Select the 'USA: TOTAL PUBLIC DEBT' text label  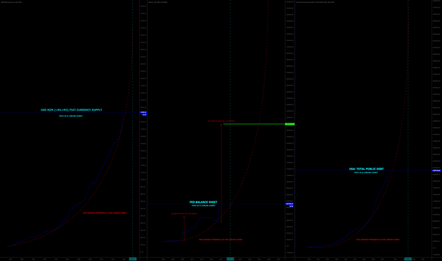366,169
